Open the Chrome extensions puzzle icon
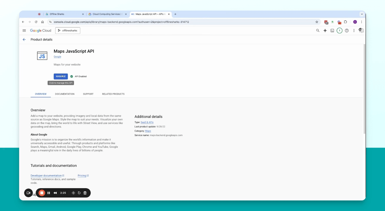This screenshot has width=385, height=211. pyautogui.click(x=345, y=22)
